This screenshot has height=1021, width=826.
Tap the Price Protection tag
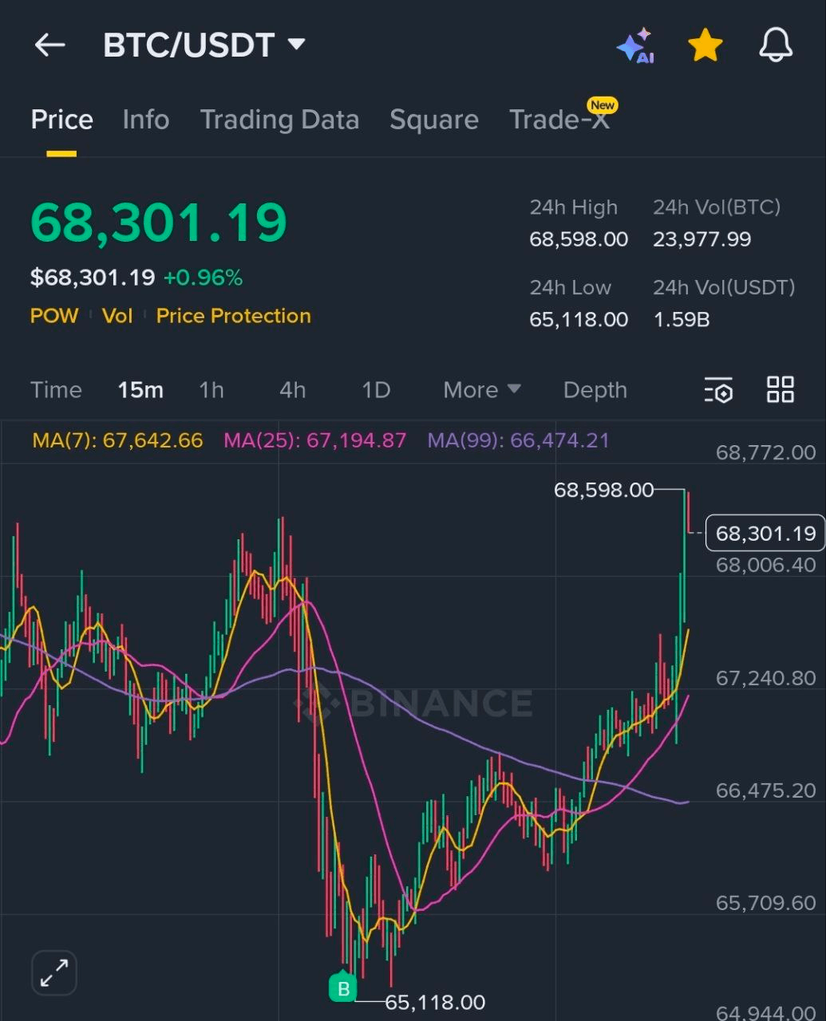click(x=233, y=316)
